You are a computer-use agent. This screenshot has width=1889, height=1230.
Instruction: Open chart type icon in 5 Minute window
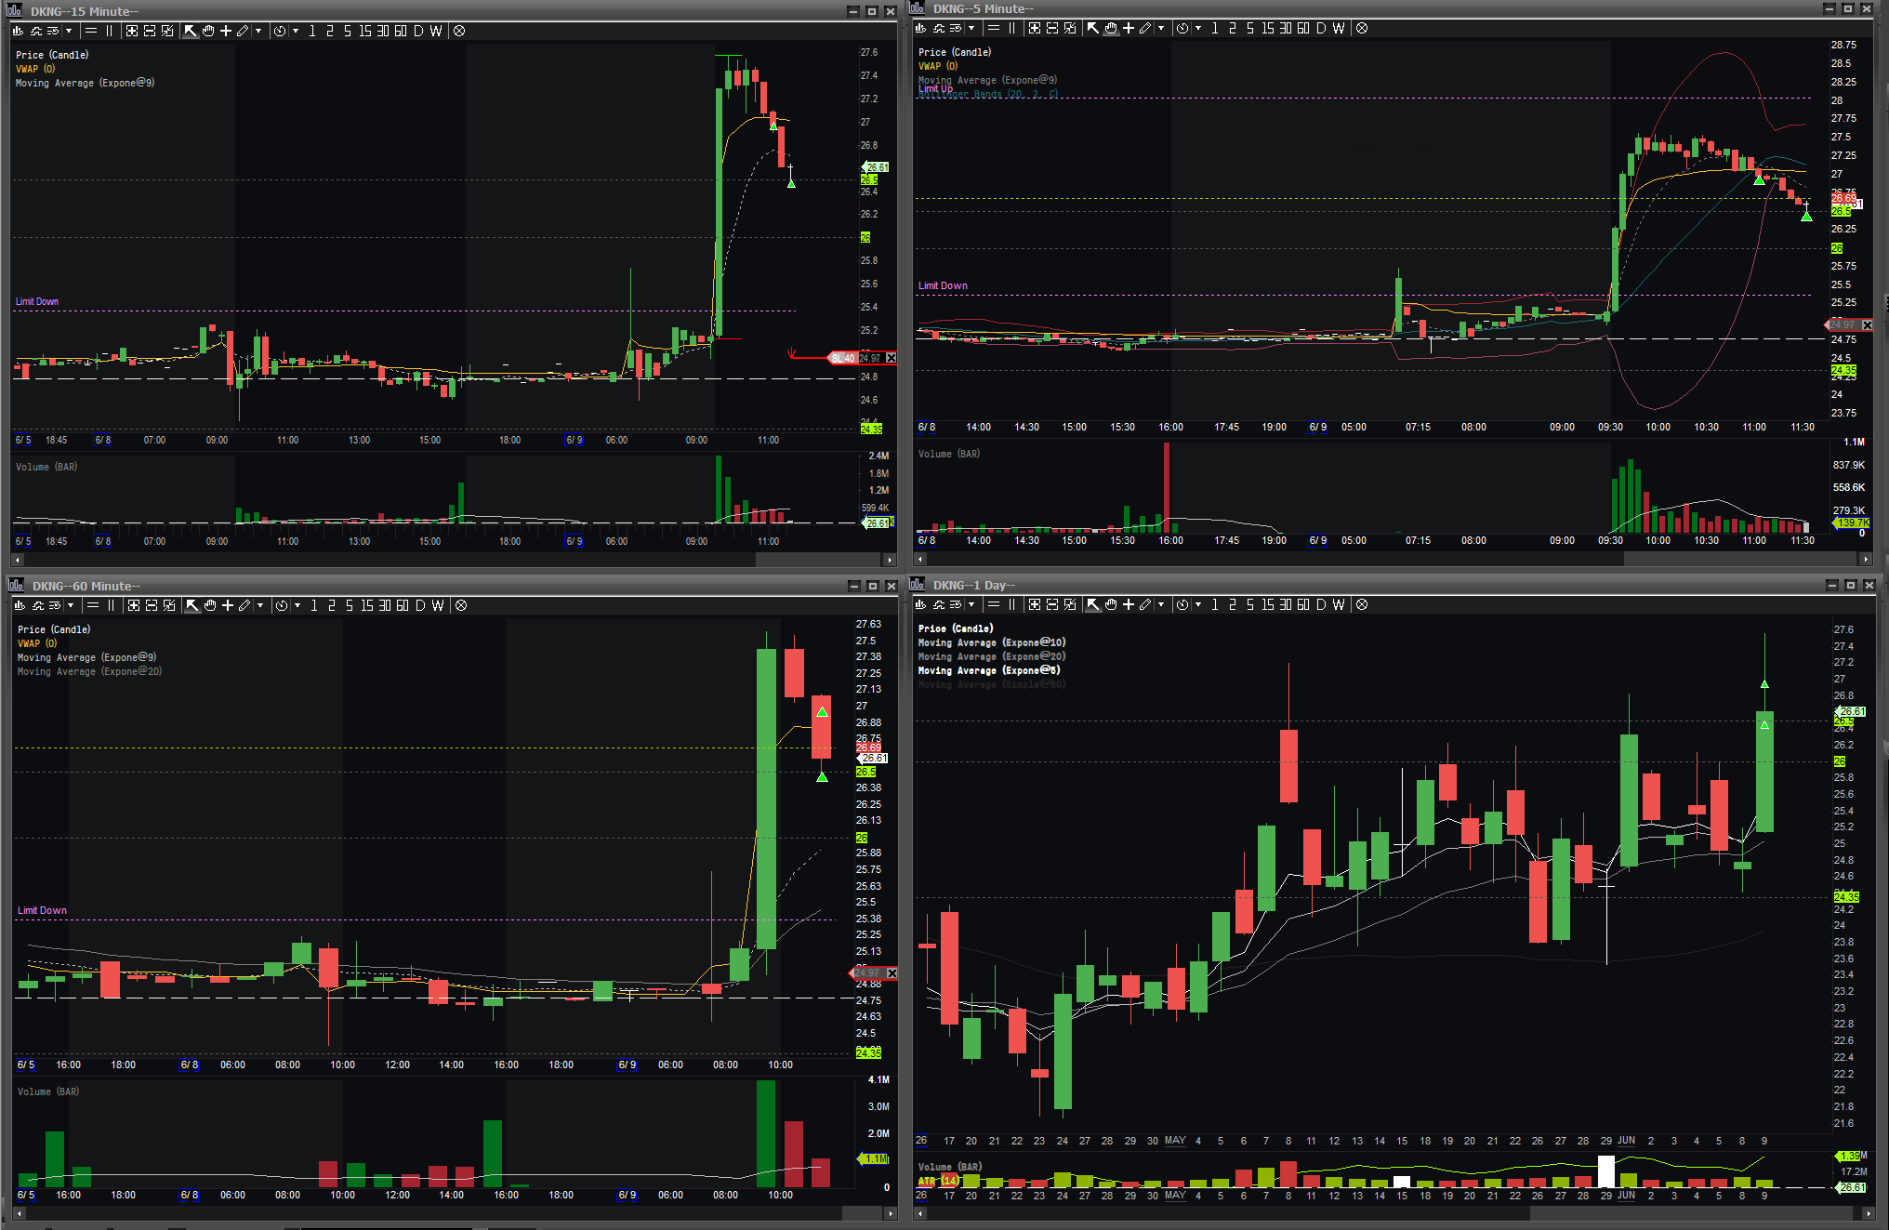pyautogui.click(x=921, y=28)
